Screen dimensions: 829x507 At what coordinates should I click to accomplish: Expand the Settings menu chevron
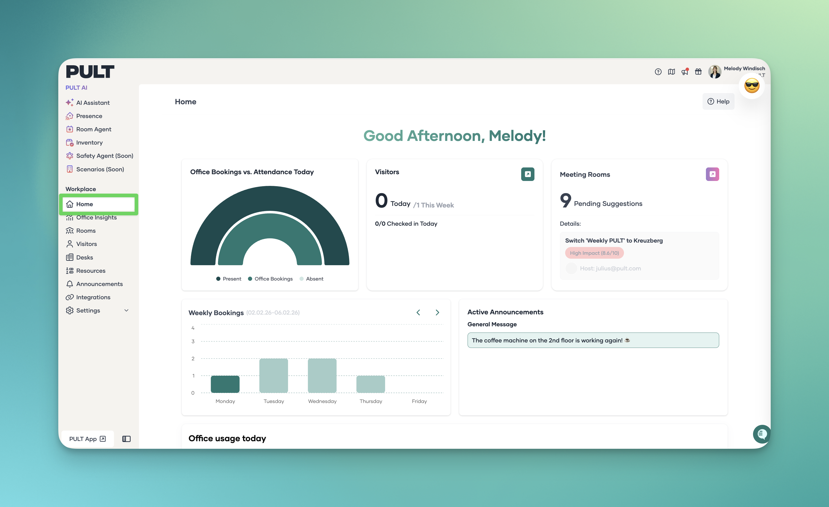coord(126,310)
